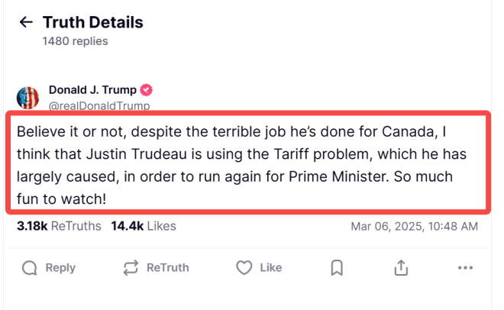Image resolution: width=504 pixels, height=310 pixels.
Task: Click the speech bubble reply icon
Action: tap(30, 267)
